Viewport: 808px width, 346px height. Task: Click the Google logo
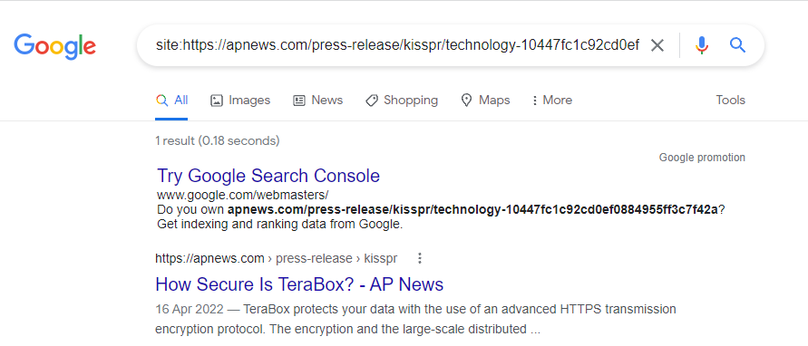click(x=54, y=45)
